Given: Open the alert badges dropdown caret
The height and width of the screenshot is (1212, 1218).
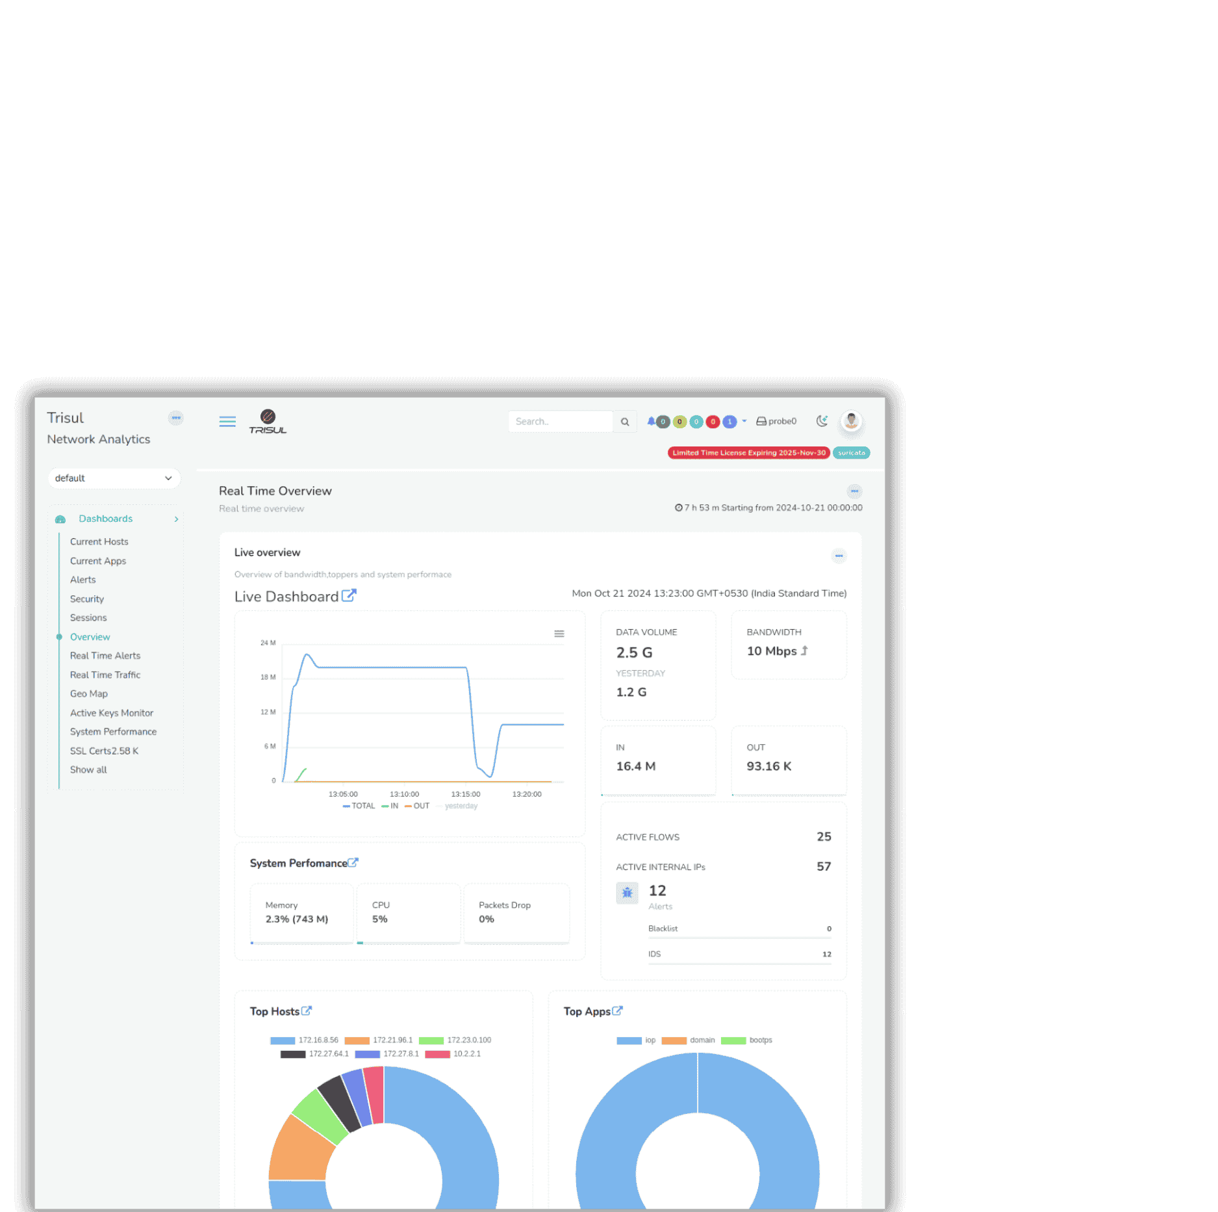Looking at the screenshot, I should 744,421.
